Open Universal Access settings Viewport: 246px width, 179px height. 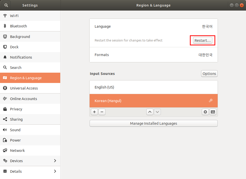[x=30, y=88]
